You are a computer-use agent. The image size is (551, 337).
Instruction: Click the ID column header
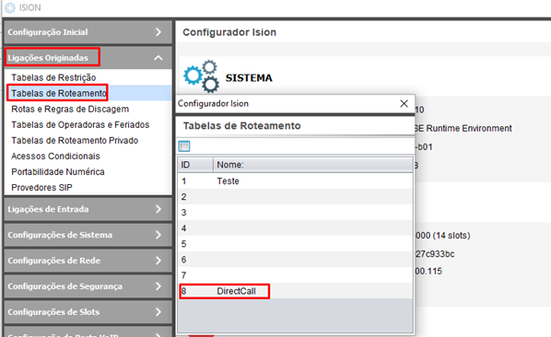point(195,165)
